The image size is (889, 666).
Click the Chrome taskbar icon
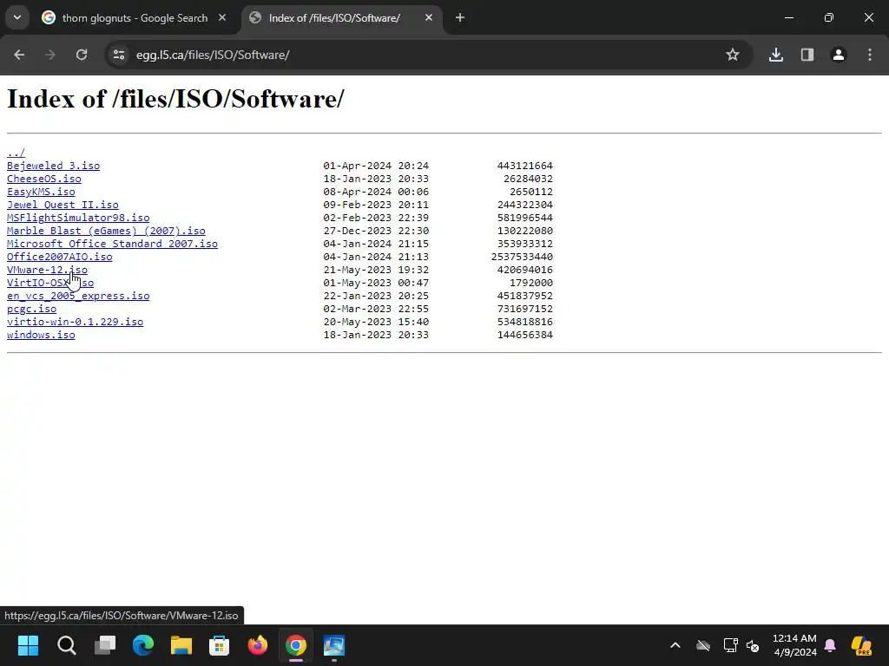(x=296, y=645)
